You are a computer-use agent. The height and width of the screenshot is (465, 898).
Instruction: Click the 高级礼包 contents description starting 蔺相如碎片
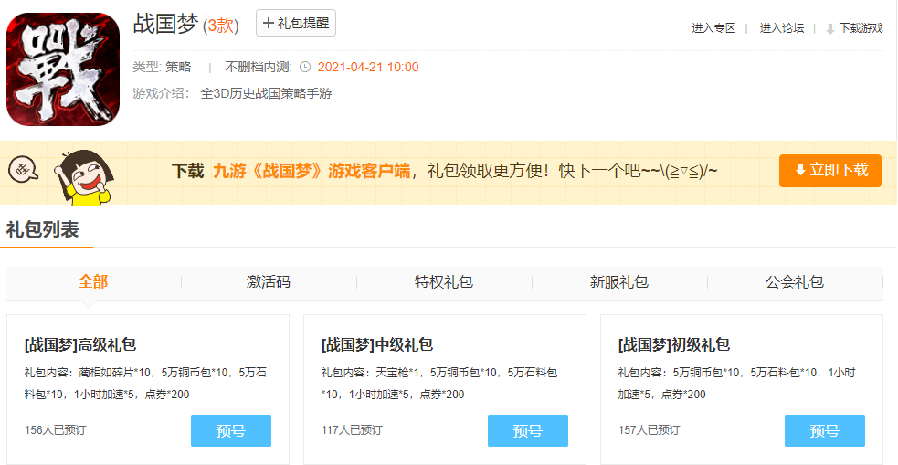pyautogui.click(x=145, y=384)
